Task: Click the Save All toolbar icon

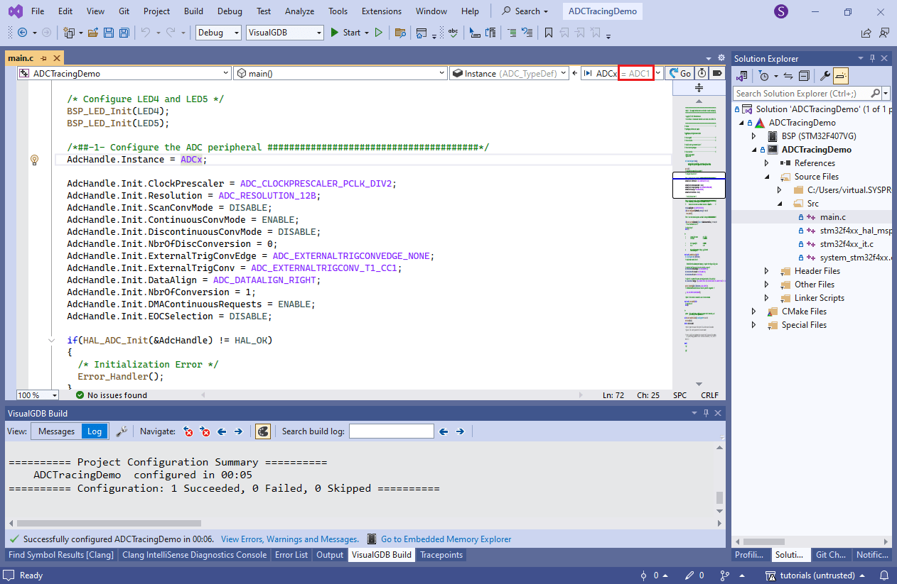Action: tap(124, 33)
